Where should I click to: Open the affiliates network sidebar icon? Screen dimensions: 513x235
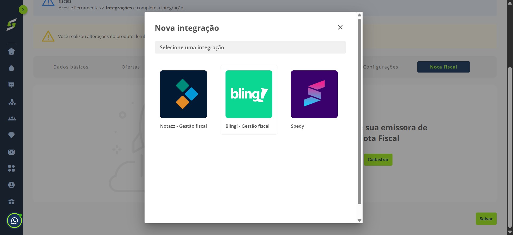click(x=12, y=102)
